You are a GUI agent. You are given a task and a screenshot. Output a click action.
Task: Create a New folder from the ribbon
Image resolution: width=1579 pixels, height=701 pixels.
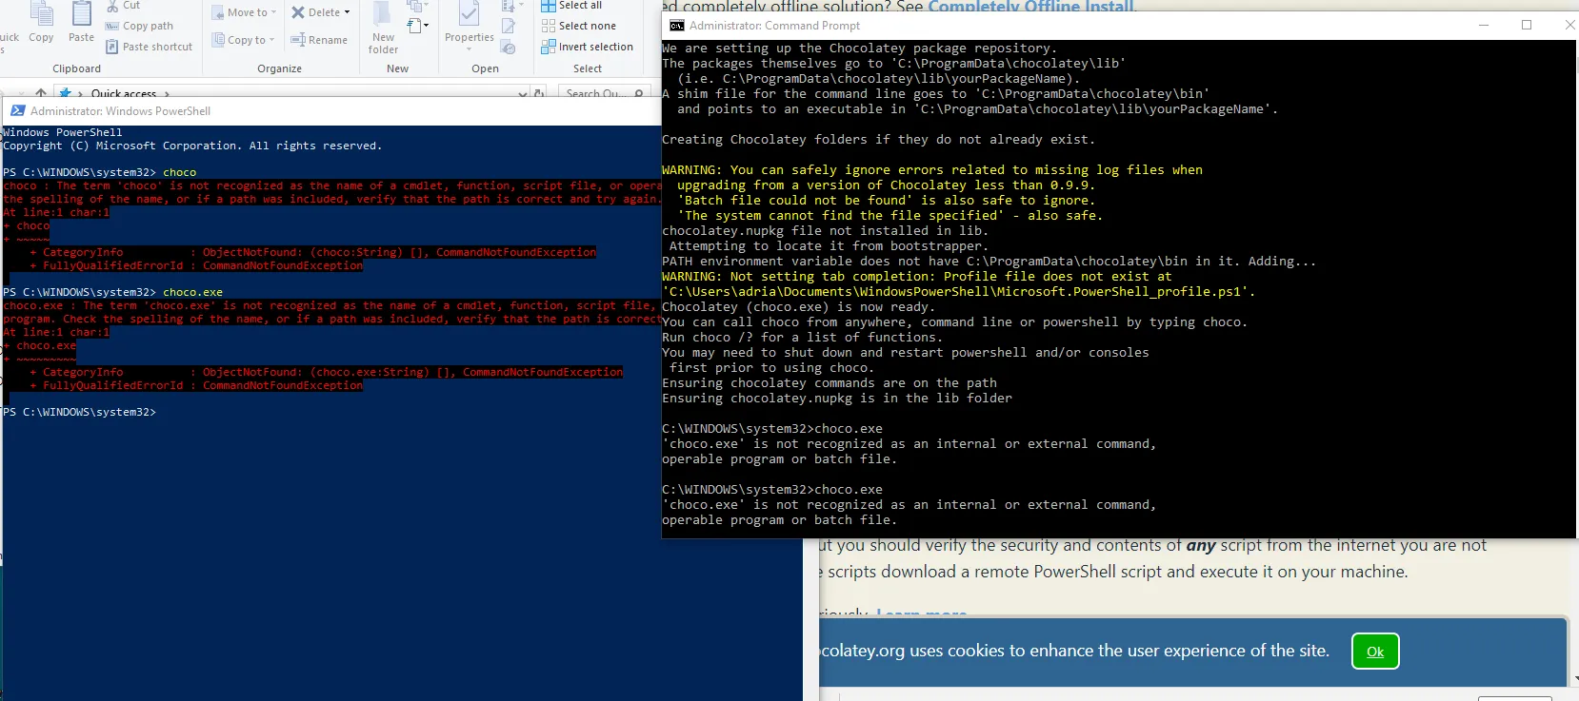383,27
